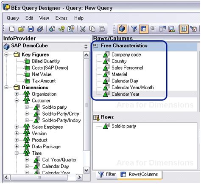Expand the Cal. Year/Quarter node
Viewport: 201px width, 184px height.
point(27,160)
